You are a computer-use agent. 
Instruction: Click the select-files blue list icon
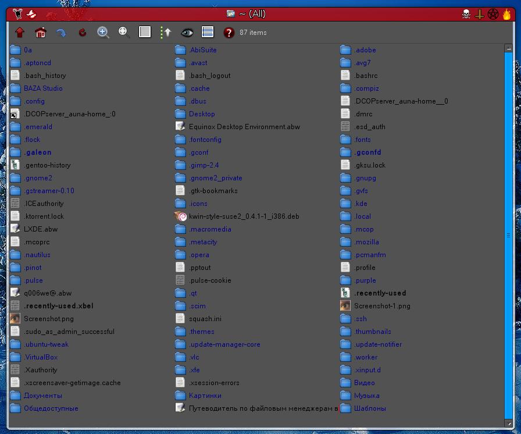[208, 32]
